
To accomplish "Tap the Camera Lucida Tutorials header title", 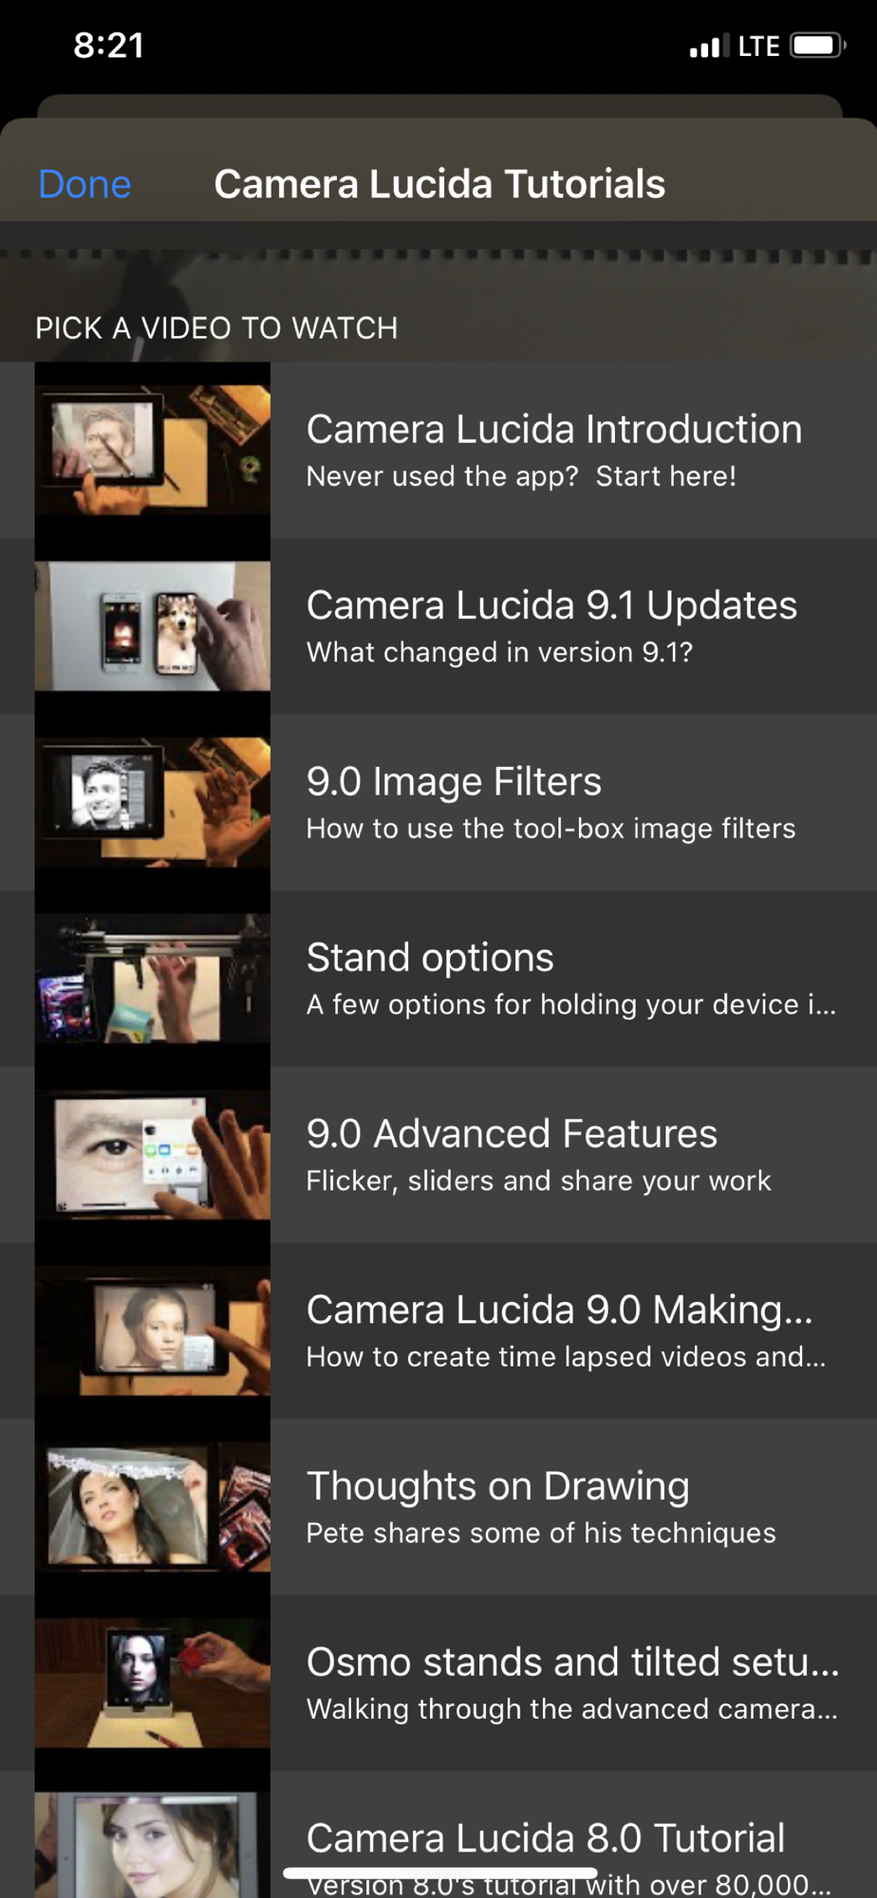I will coord(439,184).
